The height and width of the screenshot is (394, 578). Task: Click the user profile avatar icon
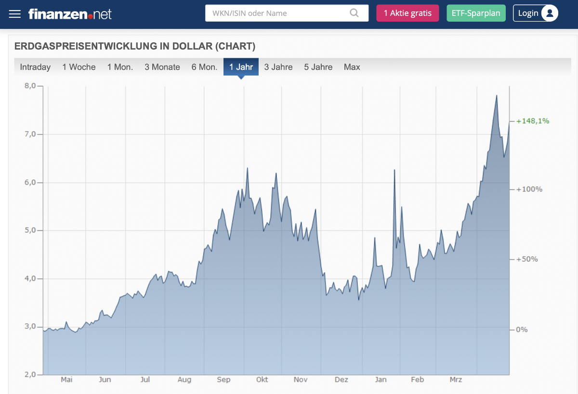[549, 13]
